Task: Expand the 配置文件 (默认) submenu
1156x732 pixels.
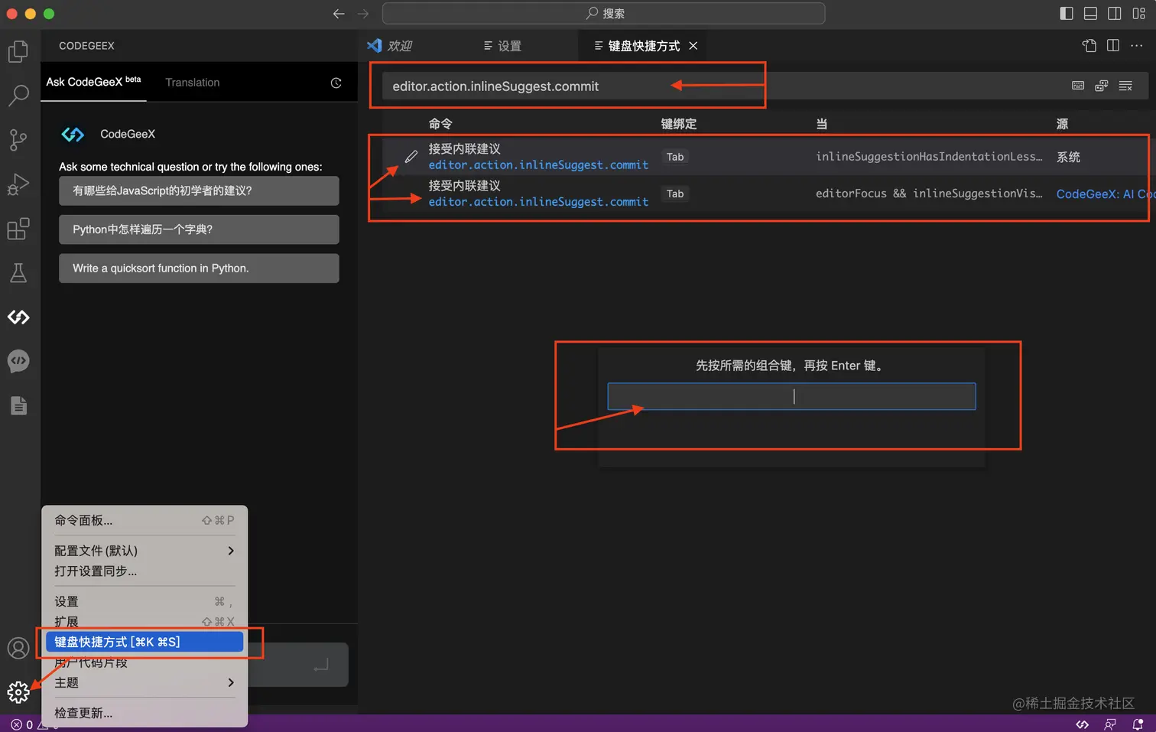Action: tap(144, 551)
